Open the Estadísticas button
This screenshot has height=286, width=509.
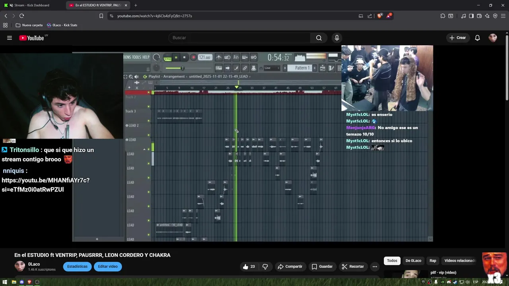(x=77, y=267)
